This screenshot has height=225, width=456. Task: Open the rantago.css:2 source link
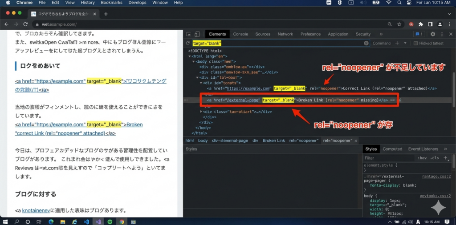(436, 176)
